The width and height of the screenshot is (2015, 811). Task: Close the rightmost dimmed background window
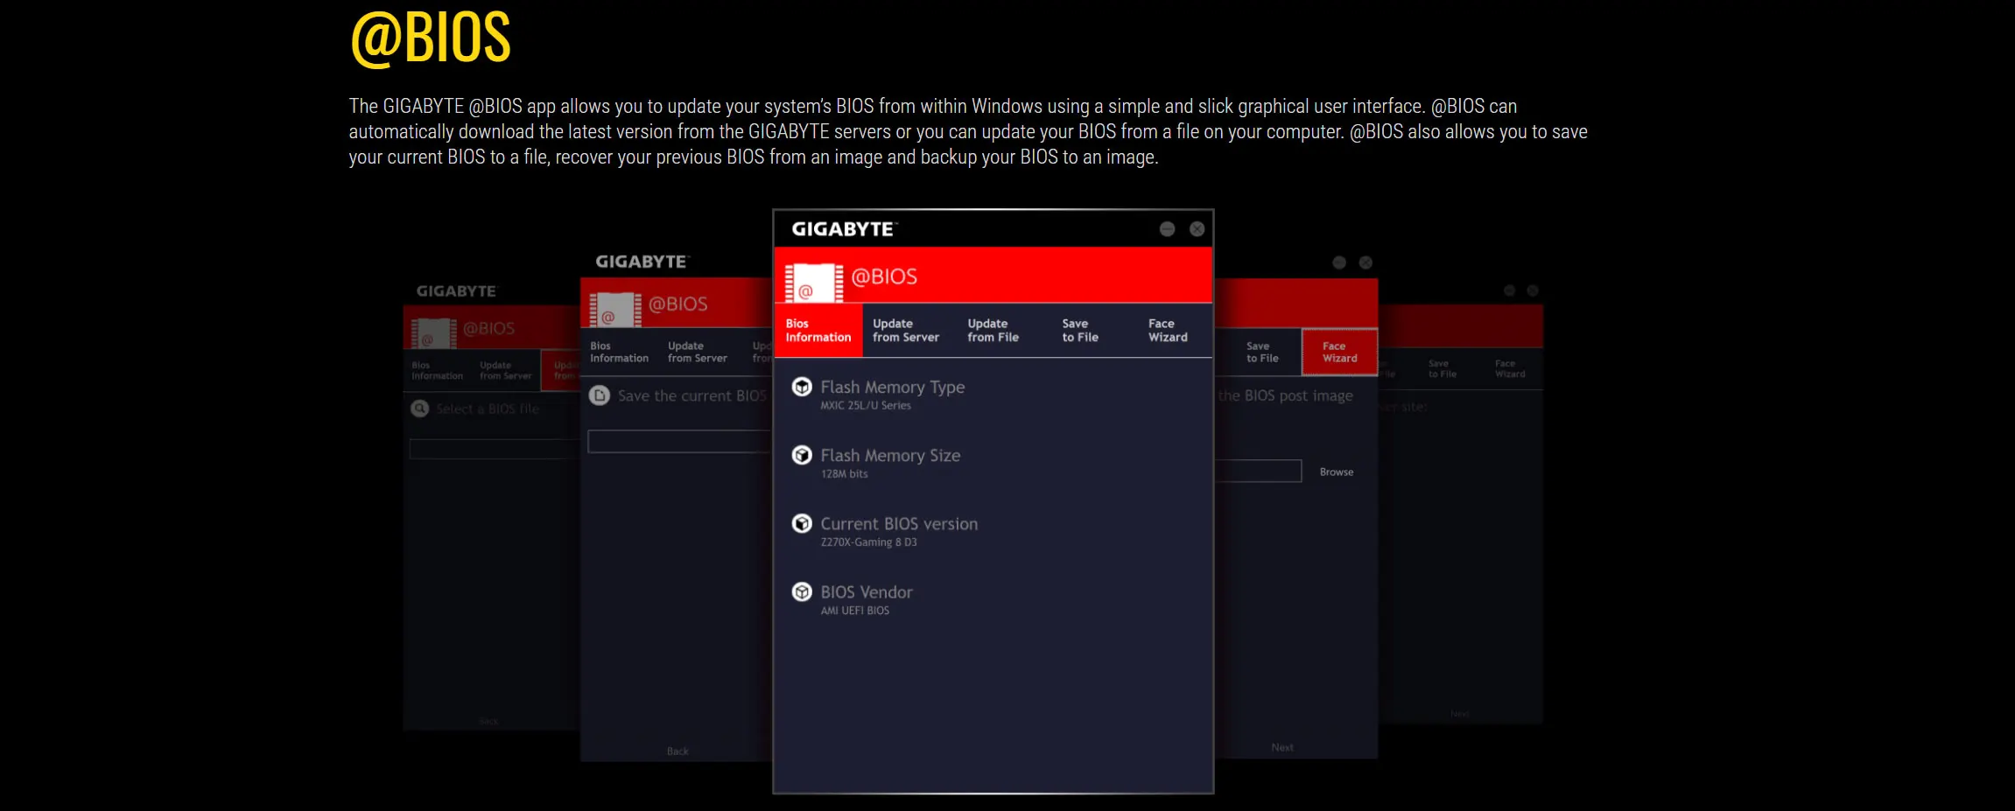tap(1533, 290)
